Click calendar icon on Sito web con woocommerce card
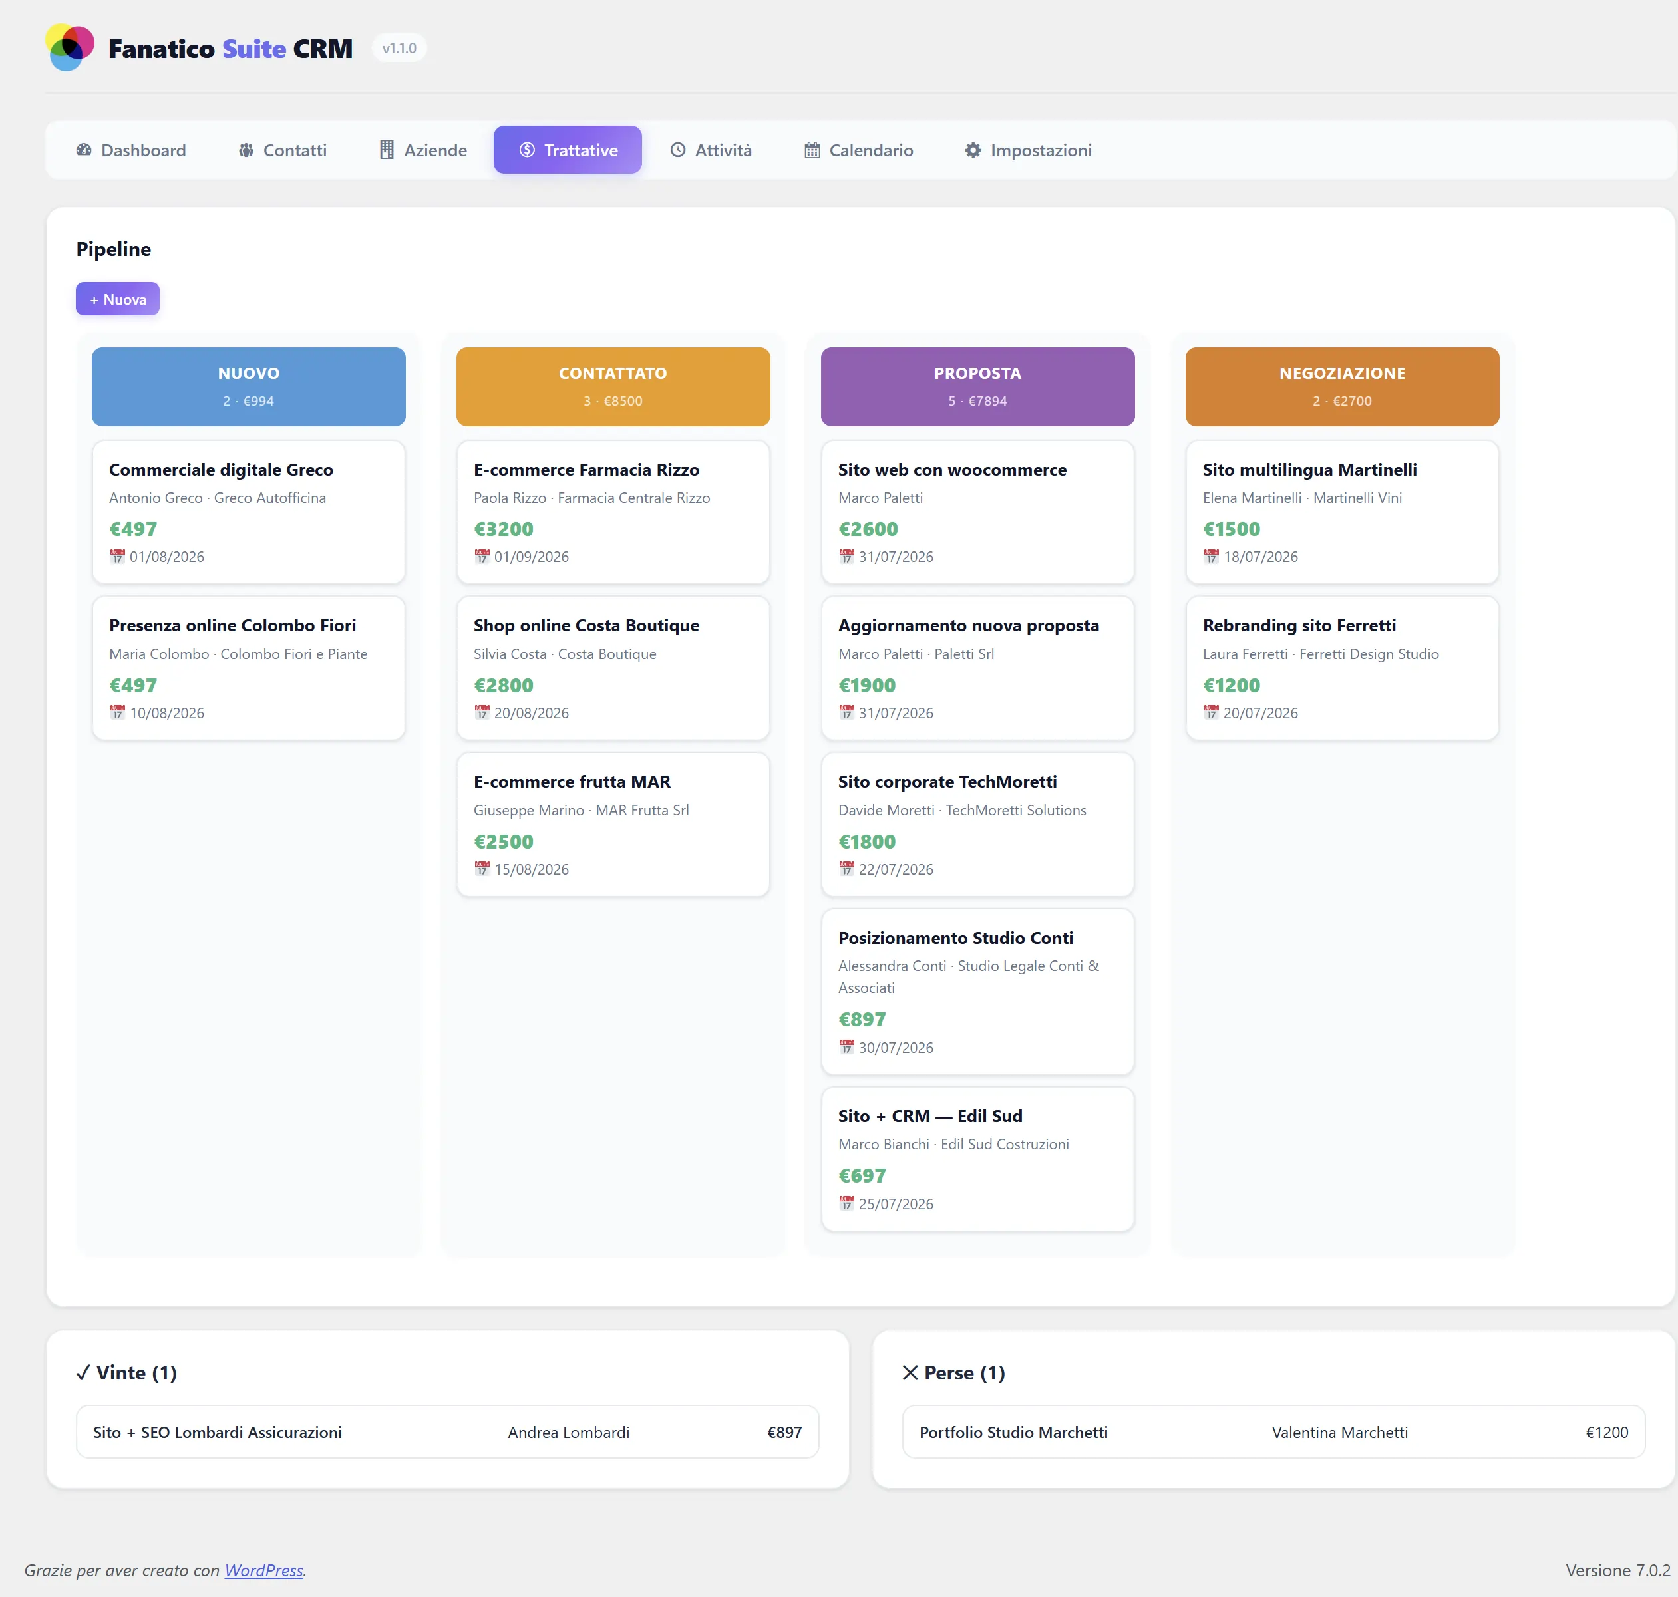The width and height of the screenshot is (1678, 1597). tap(846, 557)
